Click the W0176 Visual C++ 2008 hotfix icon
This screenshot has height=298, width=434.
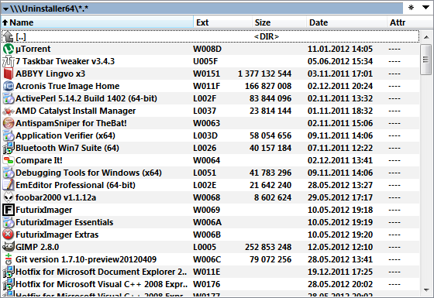tap(9, 285)
